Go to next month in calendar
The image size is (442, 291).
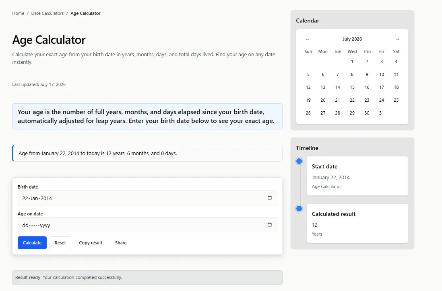[397, 39]
